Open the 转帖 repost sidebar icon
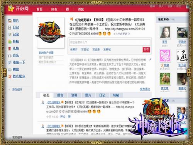This screenshot has width=193, height=145. [10, 41]
